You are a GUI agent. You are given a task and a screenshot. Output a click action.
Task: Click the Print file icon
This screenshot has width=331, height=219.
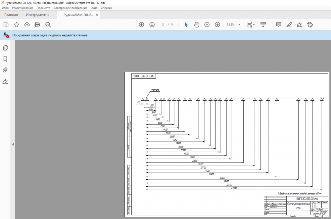pos(37,24)
